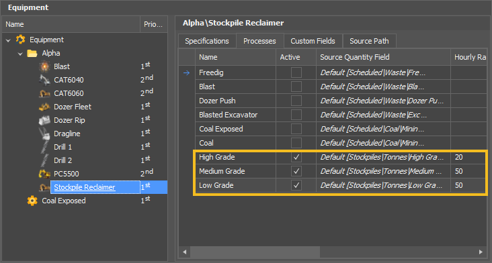Select the Blast equipment explosion icon

click(x=44, y=66)
